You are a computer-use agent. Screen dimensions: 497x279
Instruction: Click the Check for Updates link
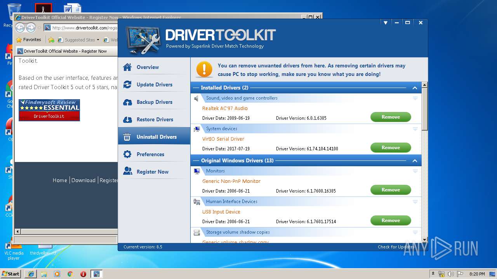click(x=396, y=247)
